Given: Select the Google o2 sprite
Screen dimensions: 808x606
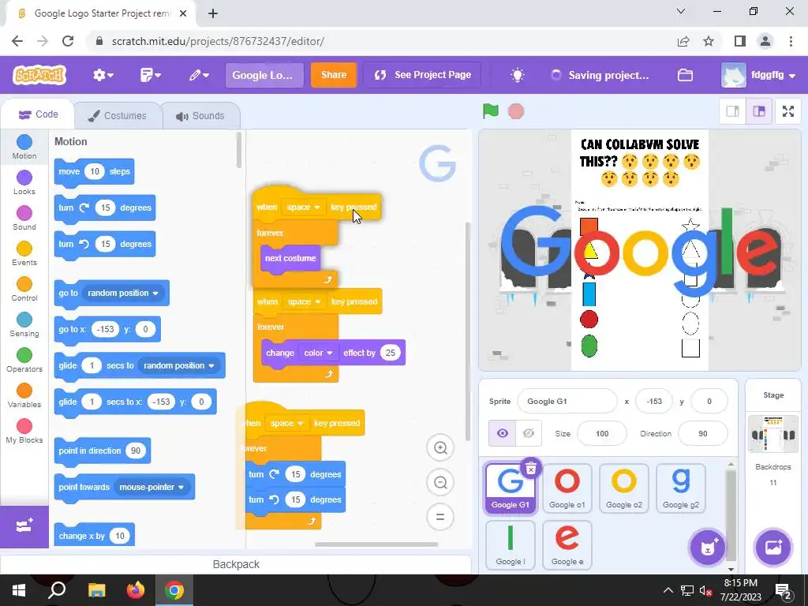Looking at the screenshot, I should click(624, 488).
